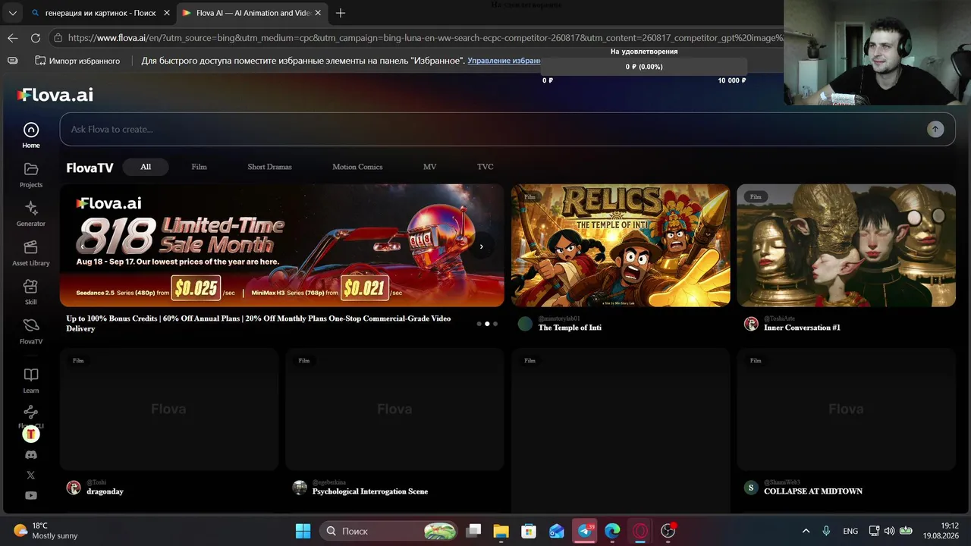
Task: Open the Discord link icon in the sidebar
Action: click(31, 455)
